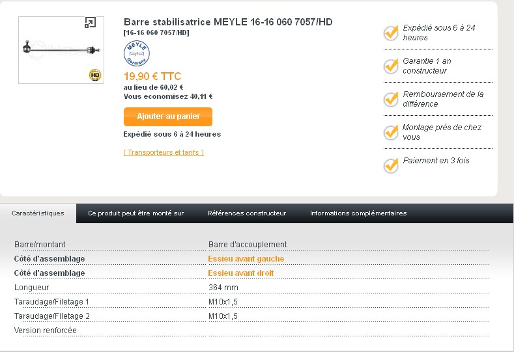Open the Références constructeur tab
This screenshot has height=352, width=514.
pos(247,213)
